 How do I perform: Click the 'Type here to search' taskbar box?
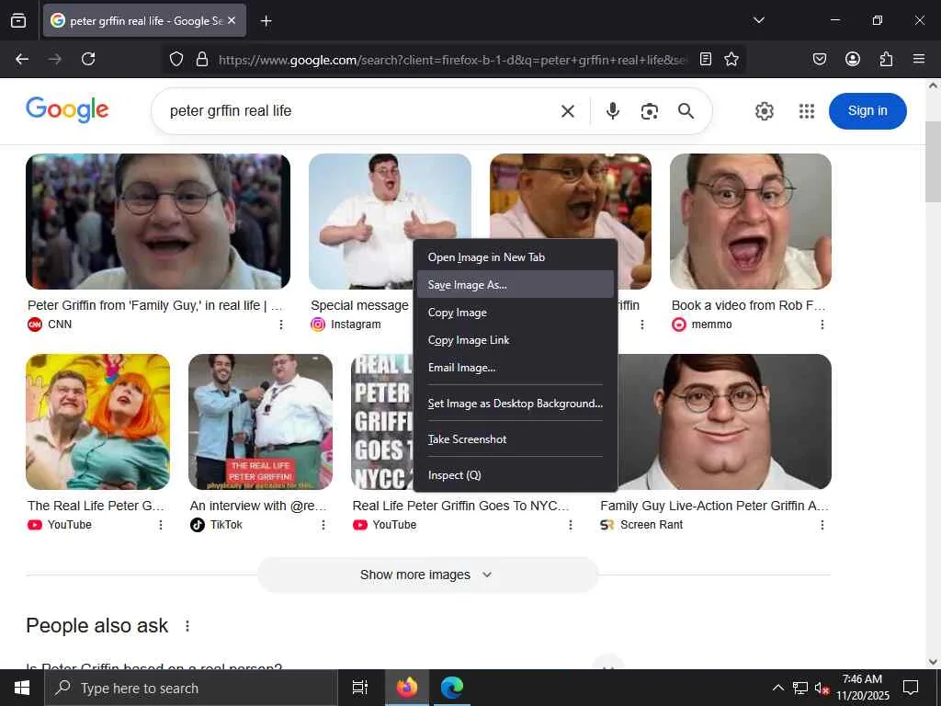[x=191, y=688]
